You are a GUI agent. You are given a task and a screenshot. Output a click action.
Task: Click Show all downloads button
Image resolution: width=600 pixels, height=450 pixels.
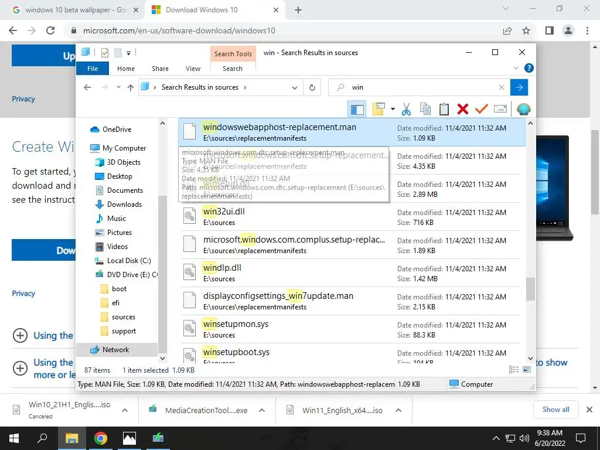point(555,410)
